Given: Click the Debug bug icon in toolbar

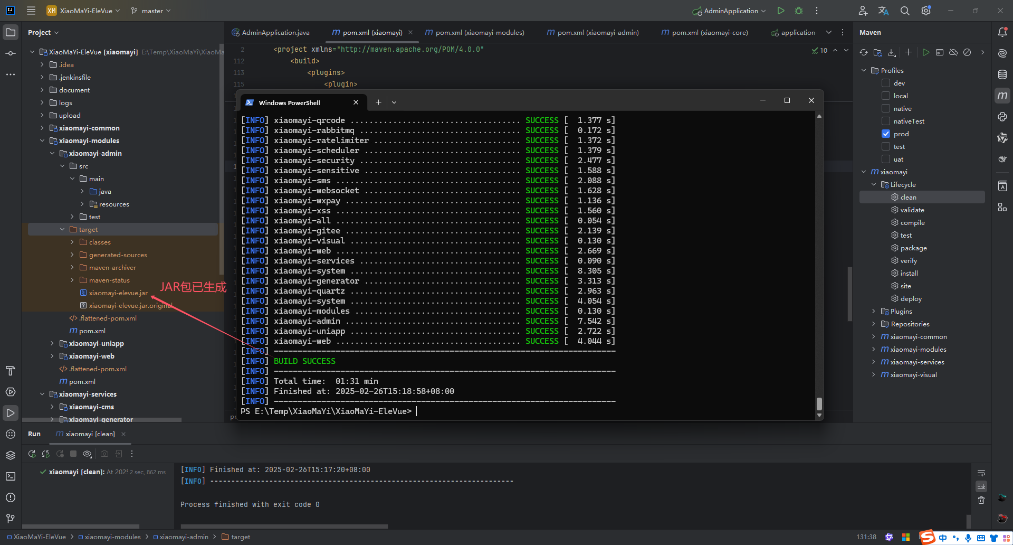Looking at the screenshot, I should (799, 11).
